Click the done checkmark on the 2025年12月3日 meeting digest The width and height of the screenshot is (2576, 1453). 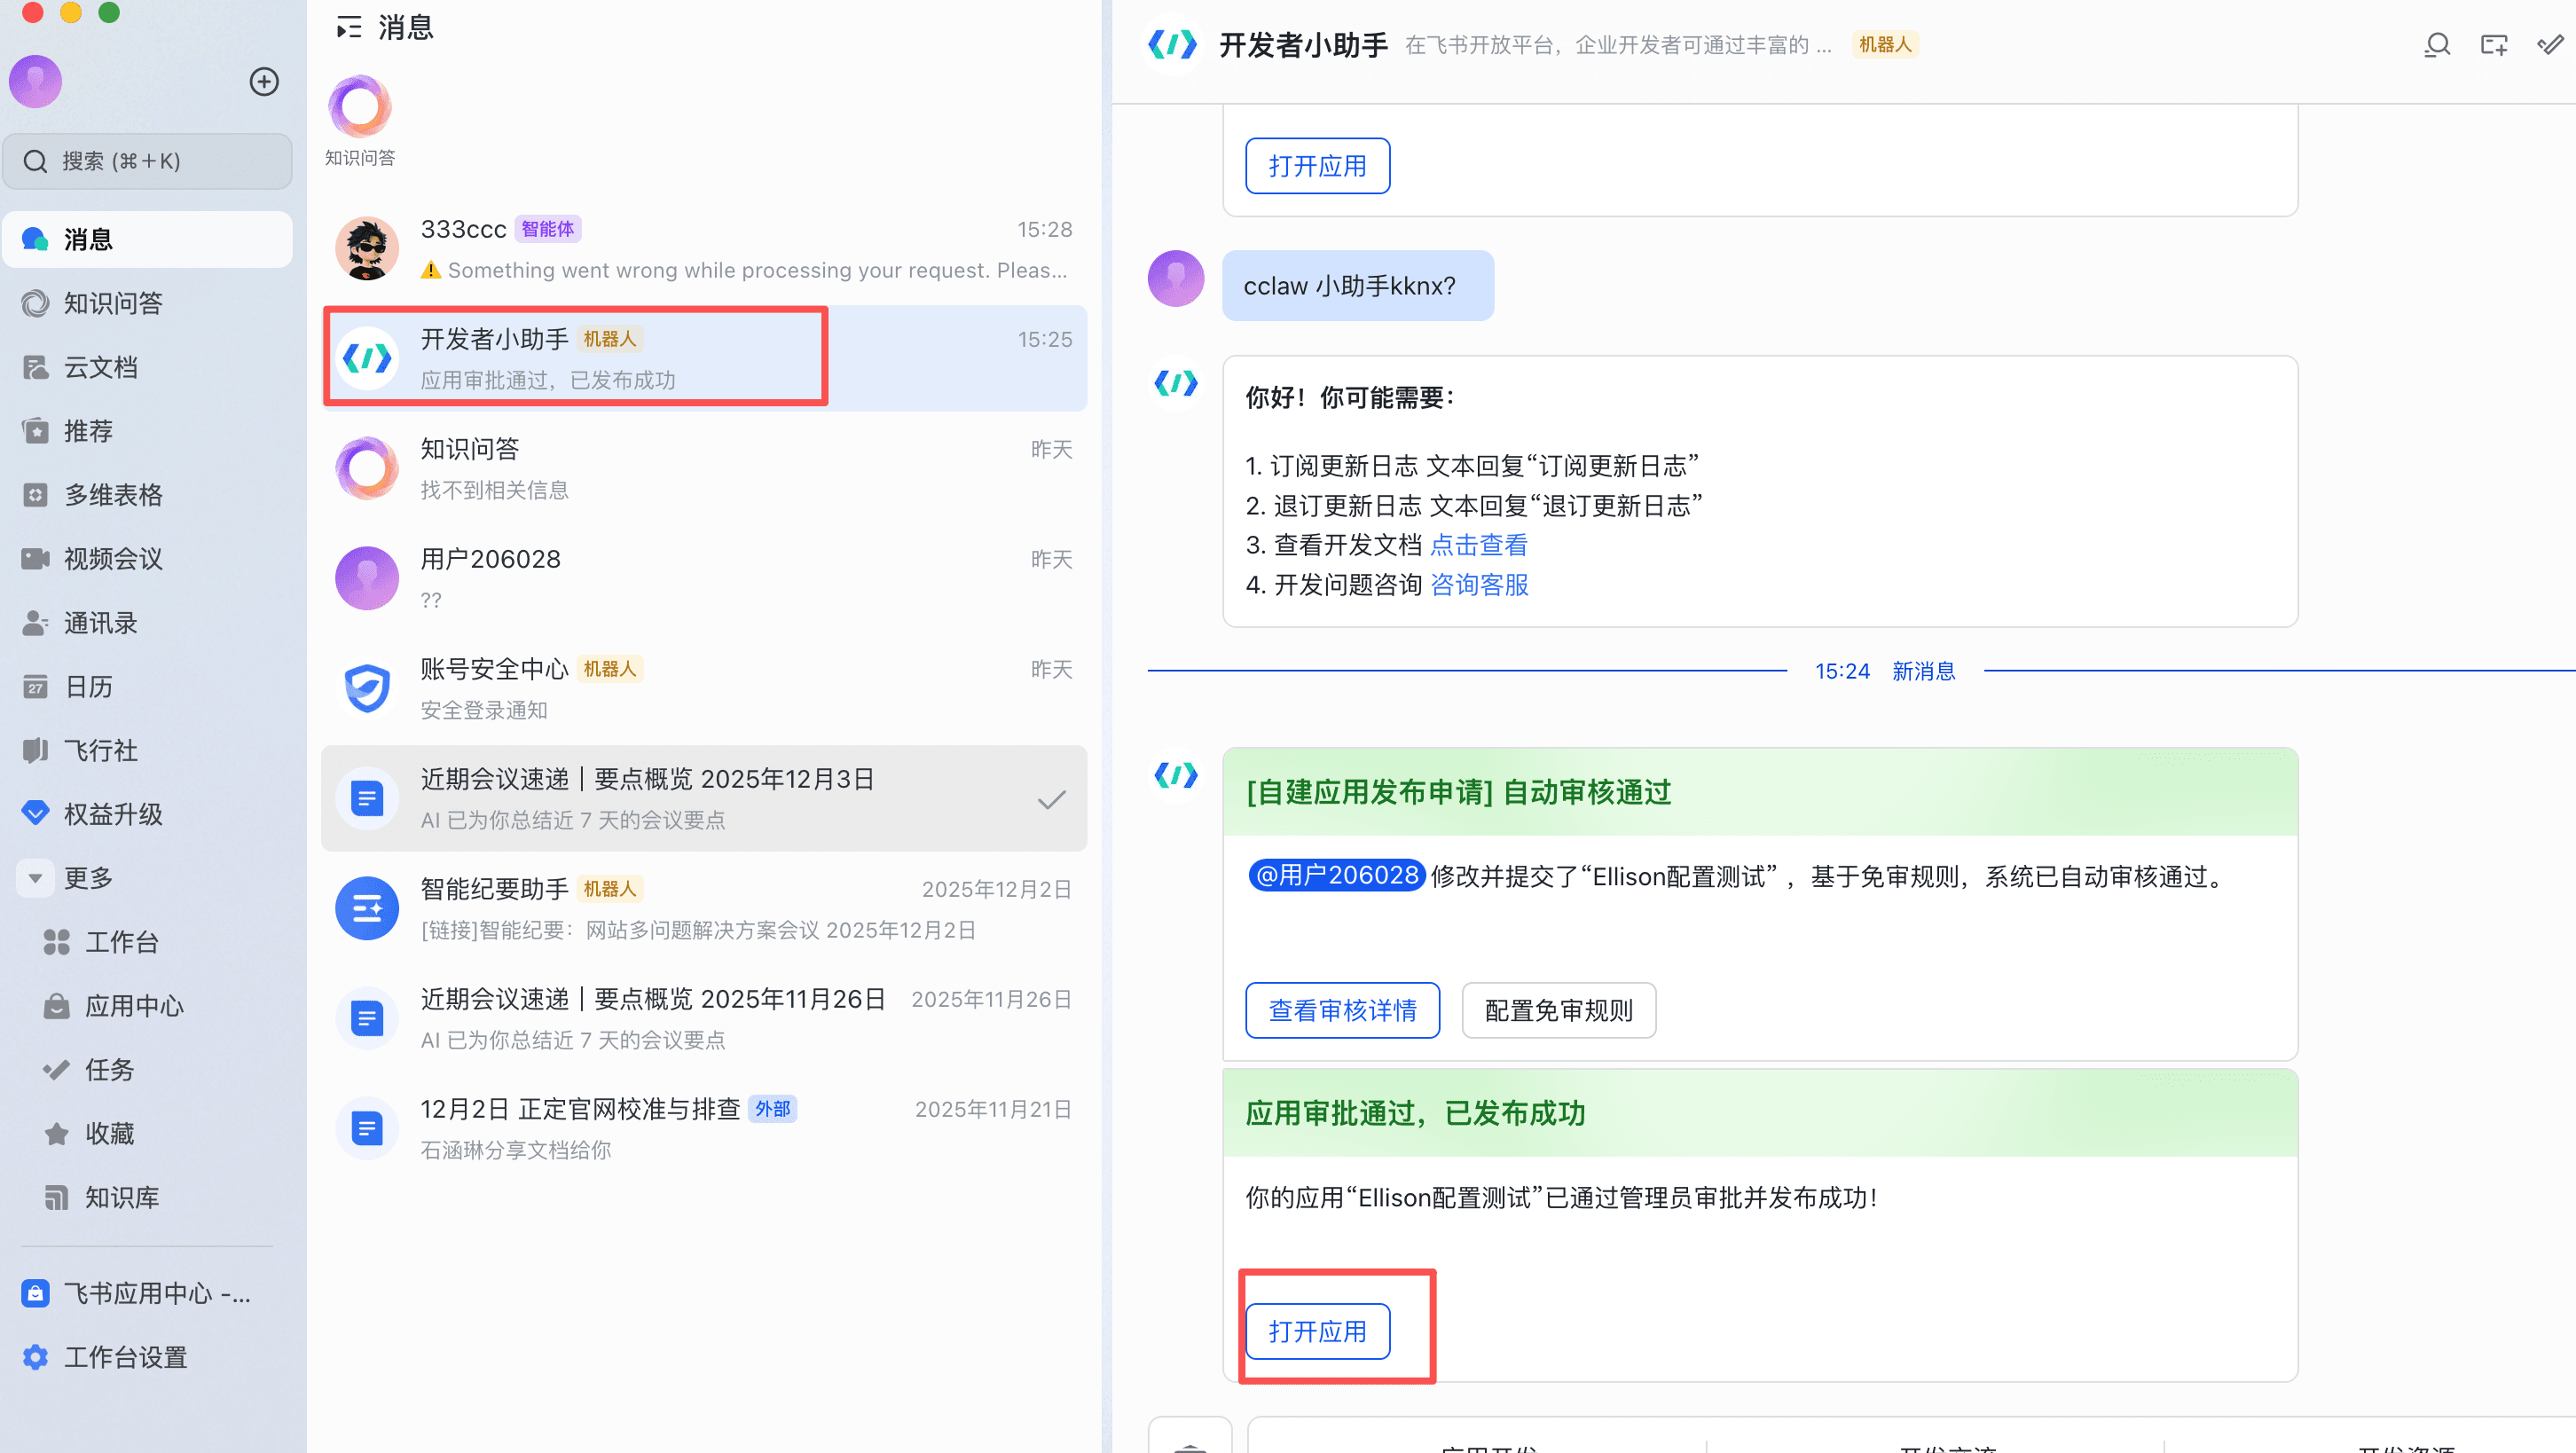[x=1051, y=800]
